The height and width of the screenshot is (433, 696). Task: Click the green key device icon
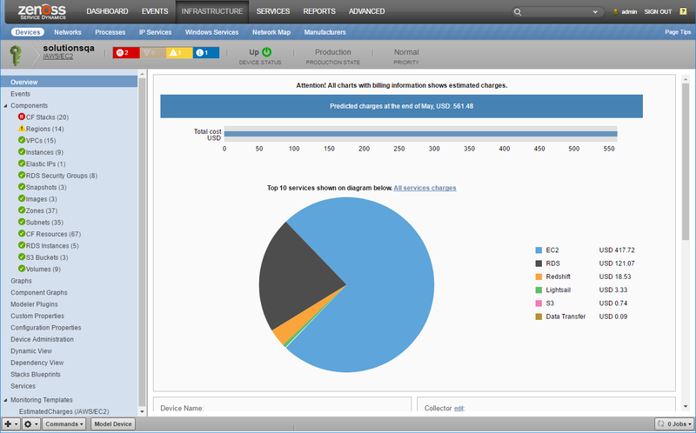16,56
